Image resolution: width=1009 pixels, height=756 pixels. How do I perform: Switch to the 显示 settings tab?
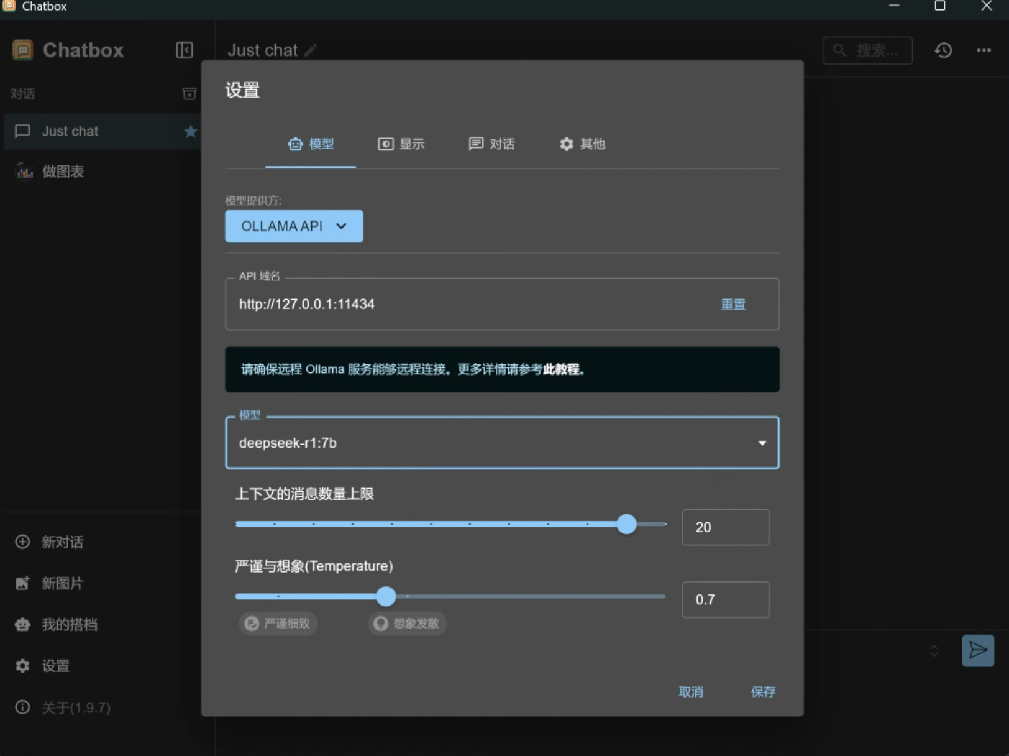click(401, 144)
